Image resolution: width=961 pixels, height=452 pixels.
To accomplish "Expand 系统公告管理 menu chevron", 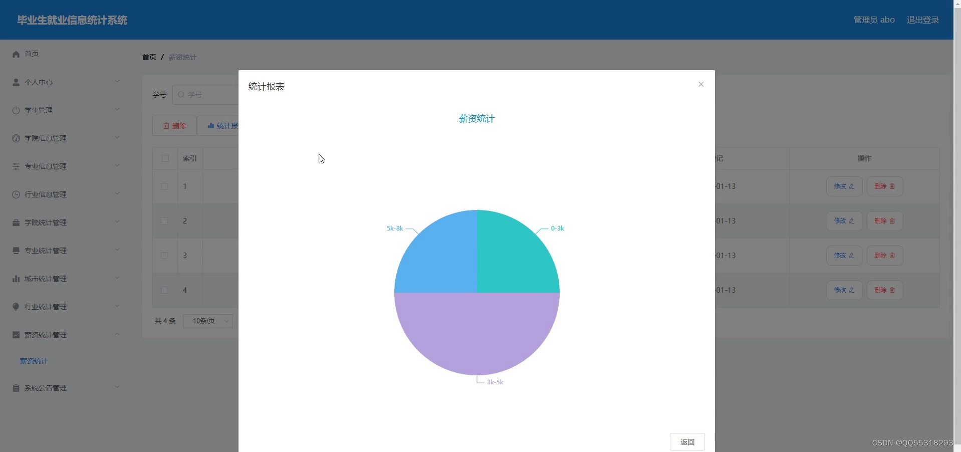I will pyautogui.click(x=117, y=387).
